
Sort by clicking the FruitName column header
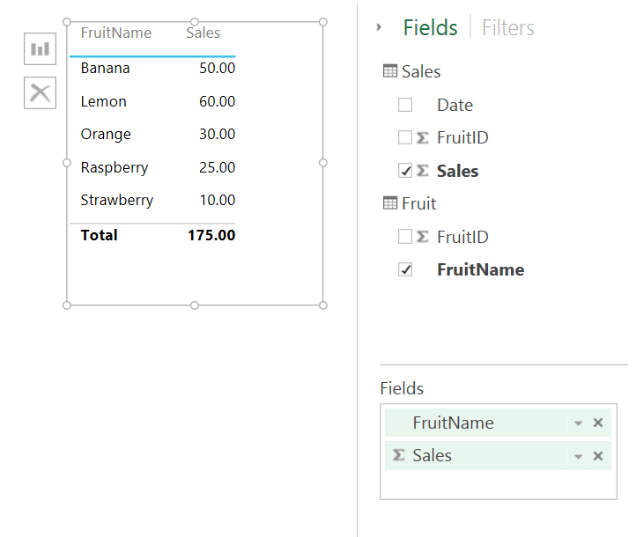tap(115, 33)
